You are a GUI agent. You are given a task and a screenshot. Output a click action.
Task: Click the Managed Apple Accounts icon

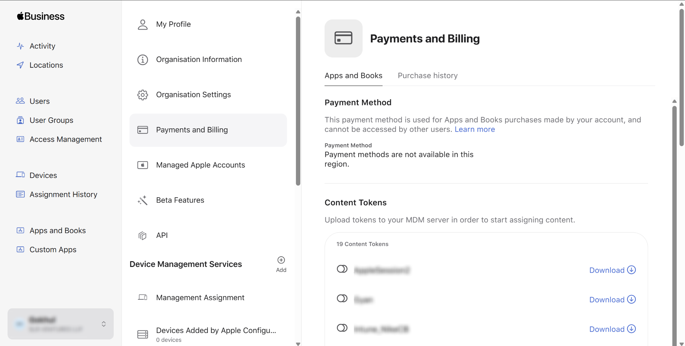(x=142, y=165)
